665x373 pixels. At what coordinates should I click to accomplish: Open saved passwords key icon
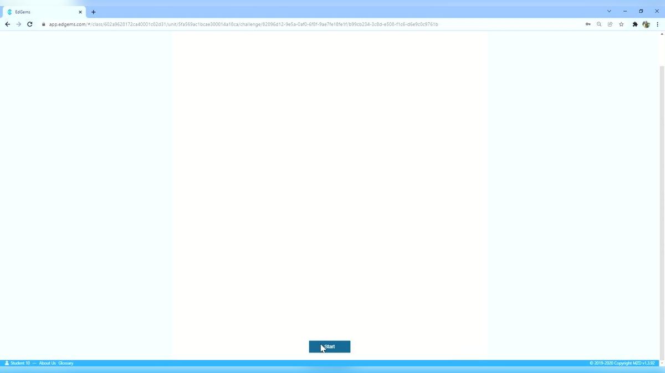[x=588, y=24]
